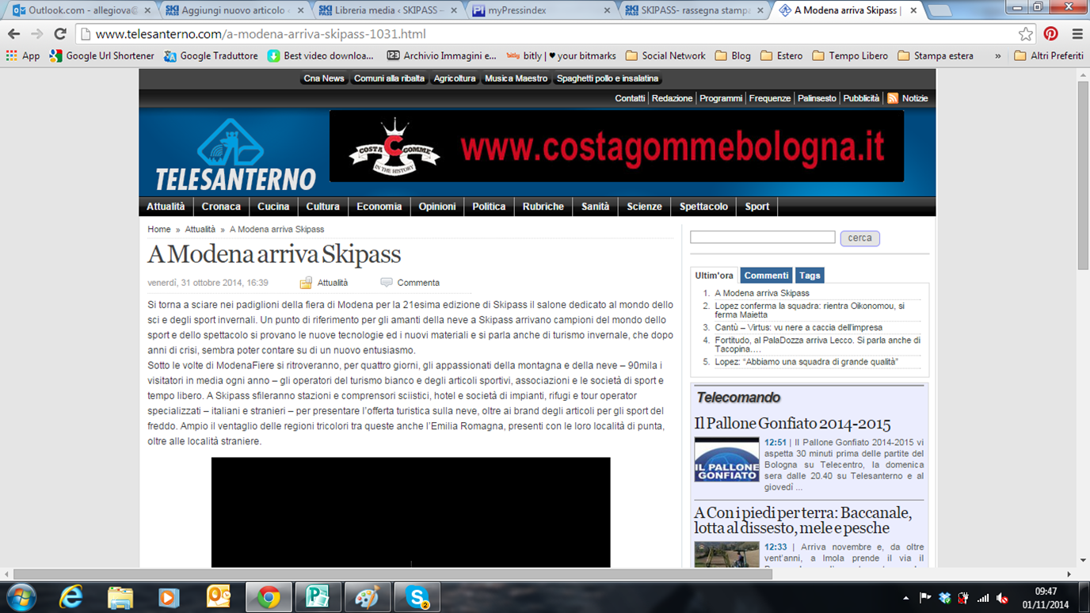Screen dimensions: 1090x613
Task: Switch to the myPressindex tab
Action: point(540,10)
